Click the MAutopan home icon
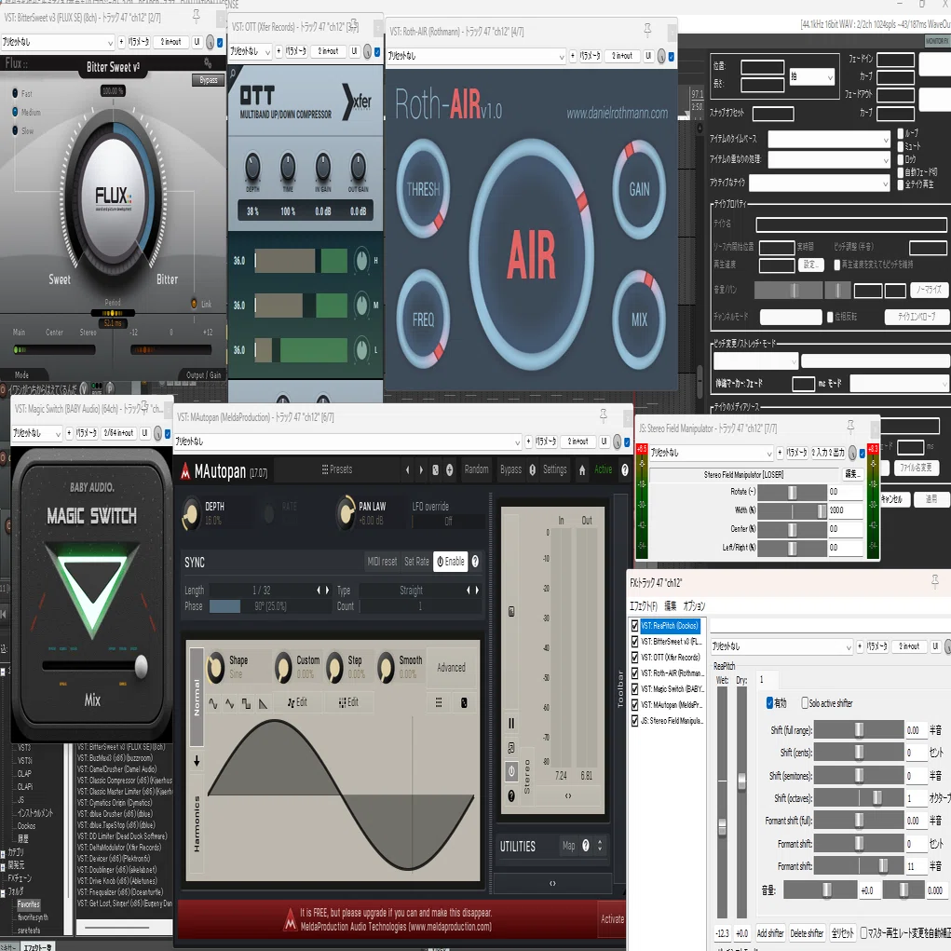The height and width of the screenshot is (951, 951). coord(581,469)
